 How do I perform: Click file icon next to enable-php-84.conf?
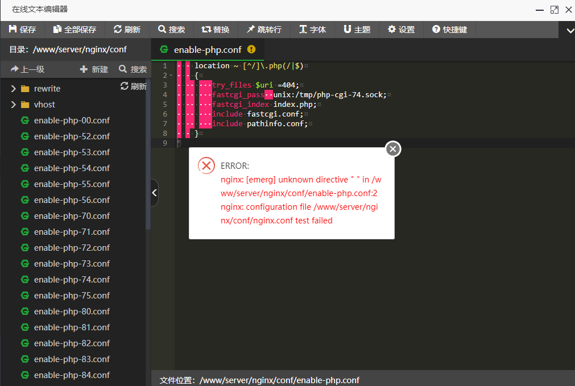point(25,375)
